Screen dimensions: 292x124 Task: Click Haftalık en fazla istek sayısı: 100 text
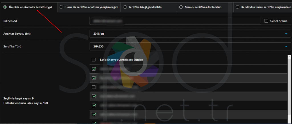pyautogui.click(x=26, y=103)
